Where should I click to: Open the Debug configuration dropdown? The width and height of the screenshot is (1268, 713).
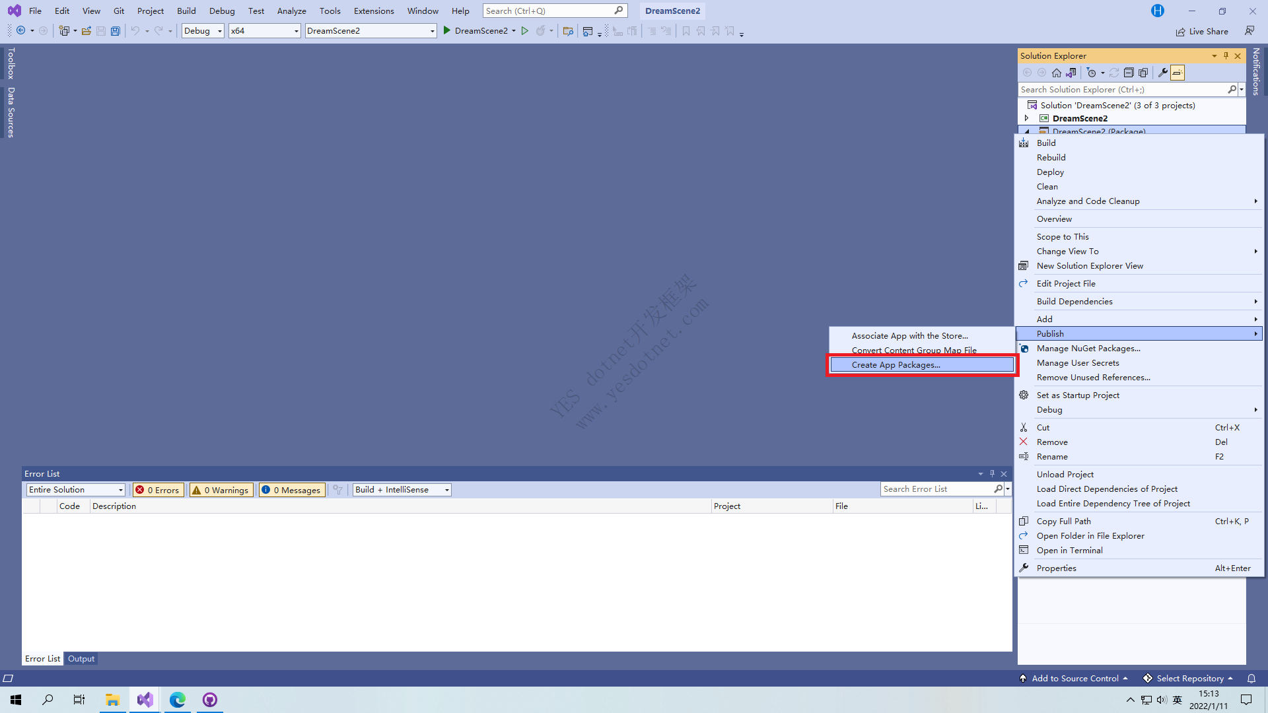(x=203, y=31)
